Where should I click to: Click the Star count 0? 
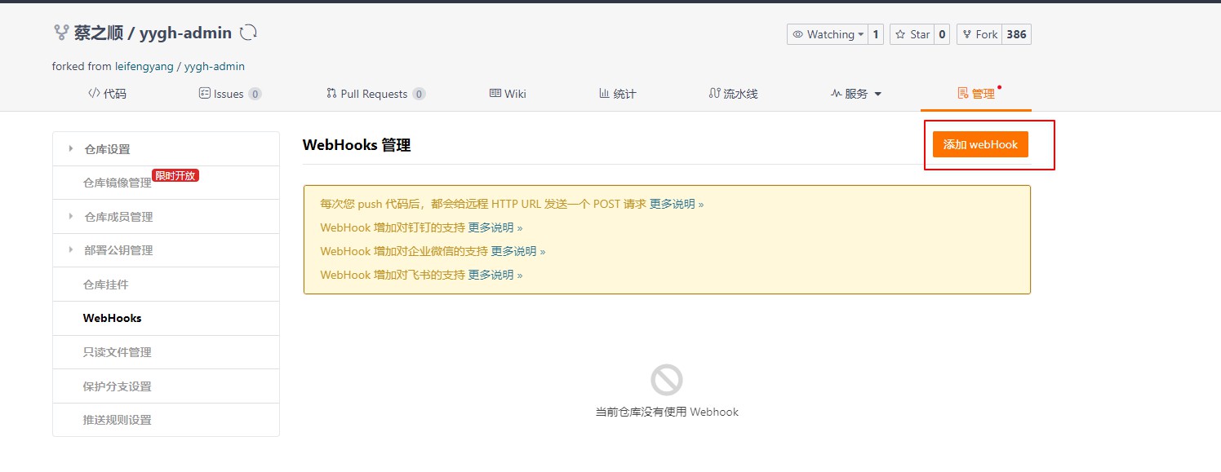(942, 34)
